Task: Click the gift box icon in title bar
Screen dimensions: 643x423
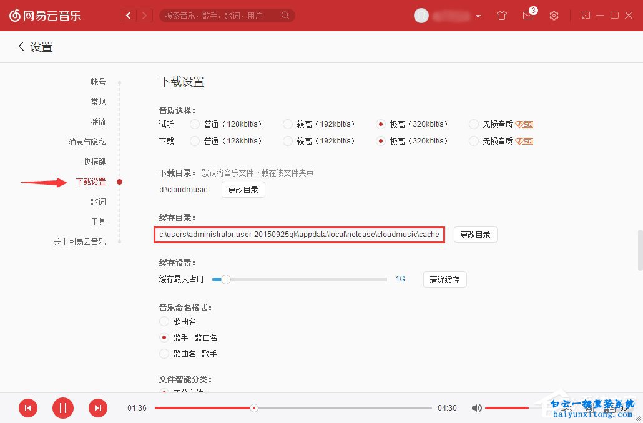Action: (501, 15)
